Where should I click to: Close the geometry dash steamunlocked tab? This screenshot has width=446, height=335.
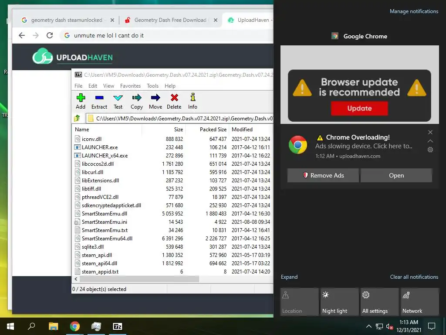(112, 20)
